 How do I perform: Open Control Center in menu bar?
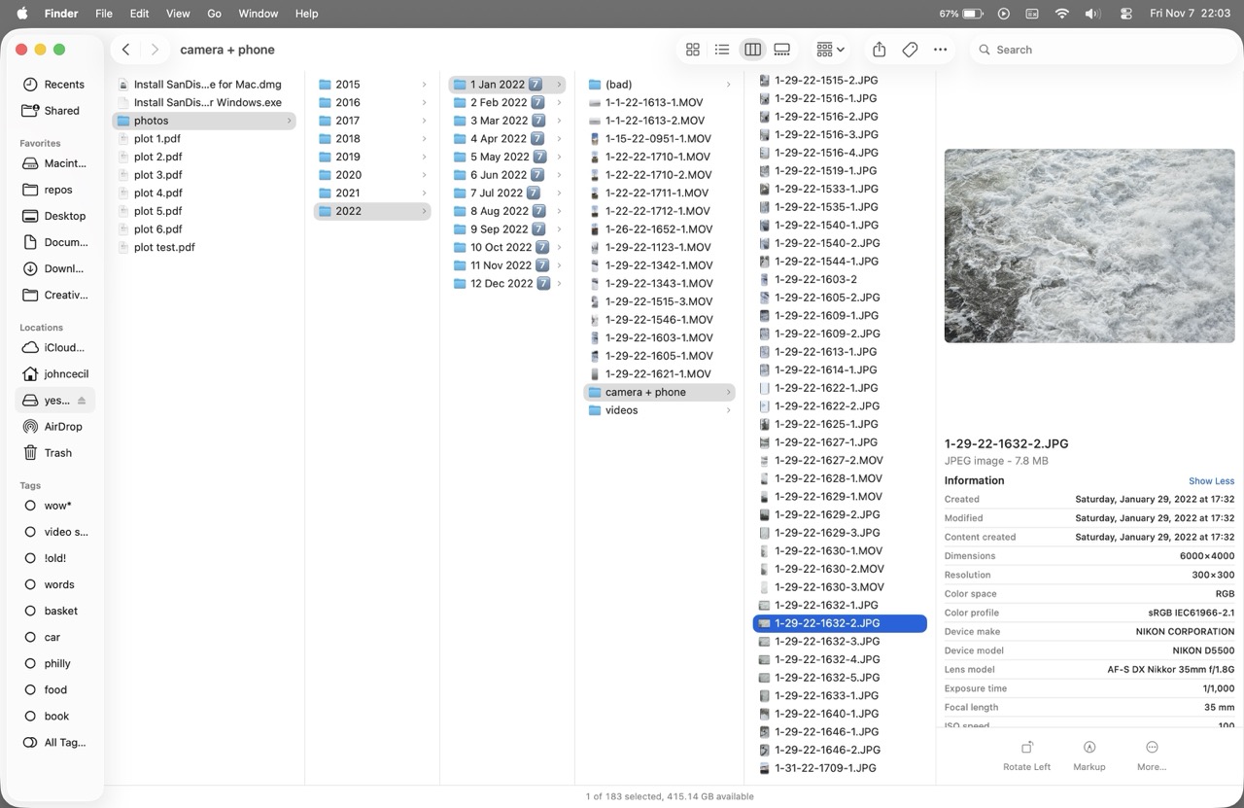(x=1125, y=14)
